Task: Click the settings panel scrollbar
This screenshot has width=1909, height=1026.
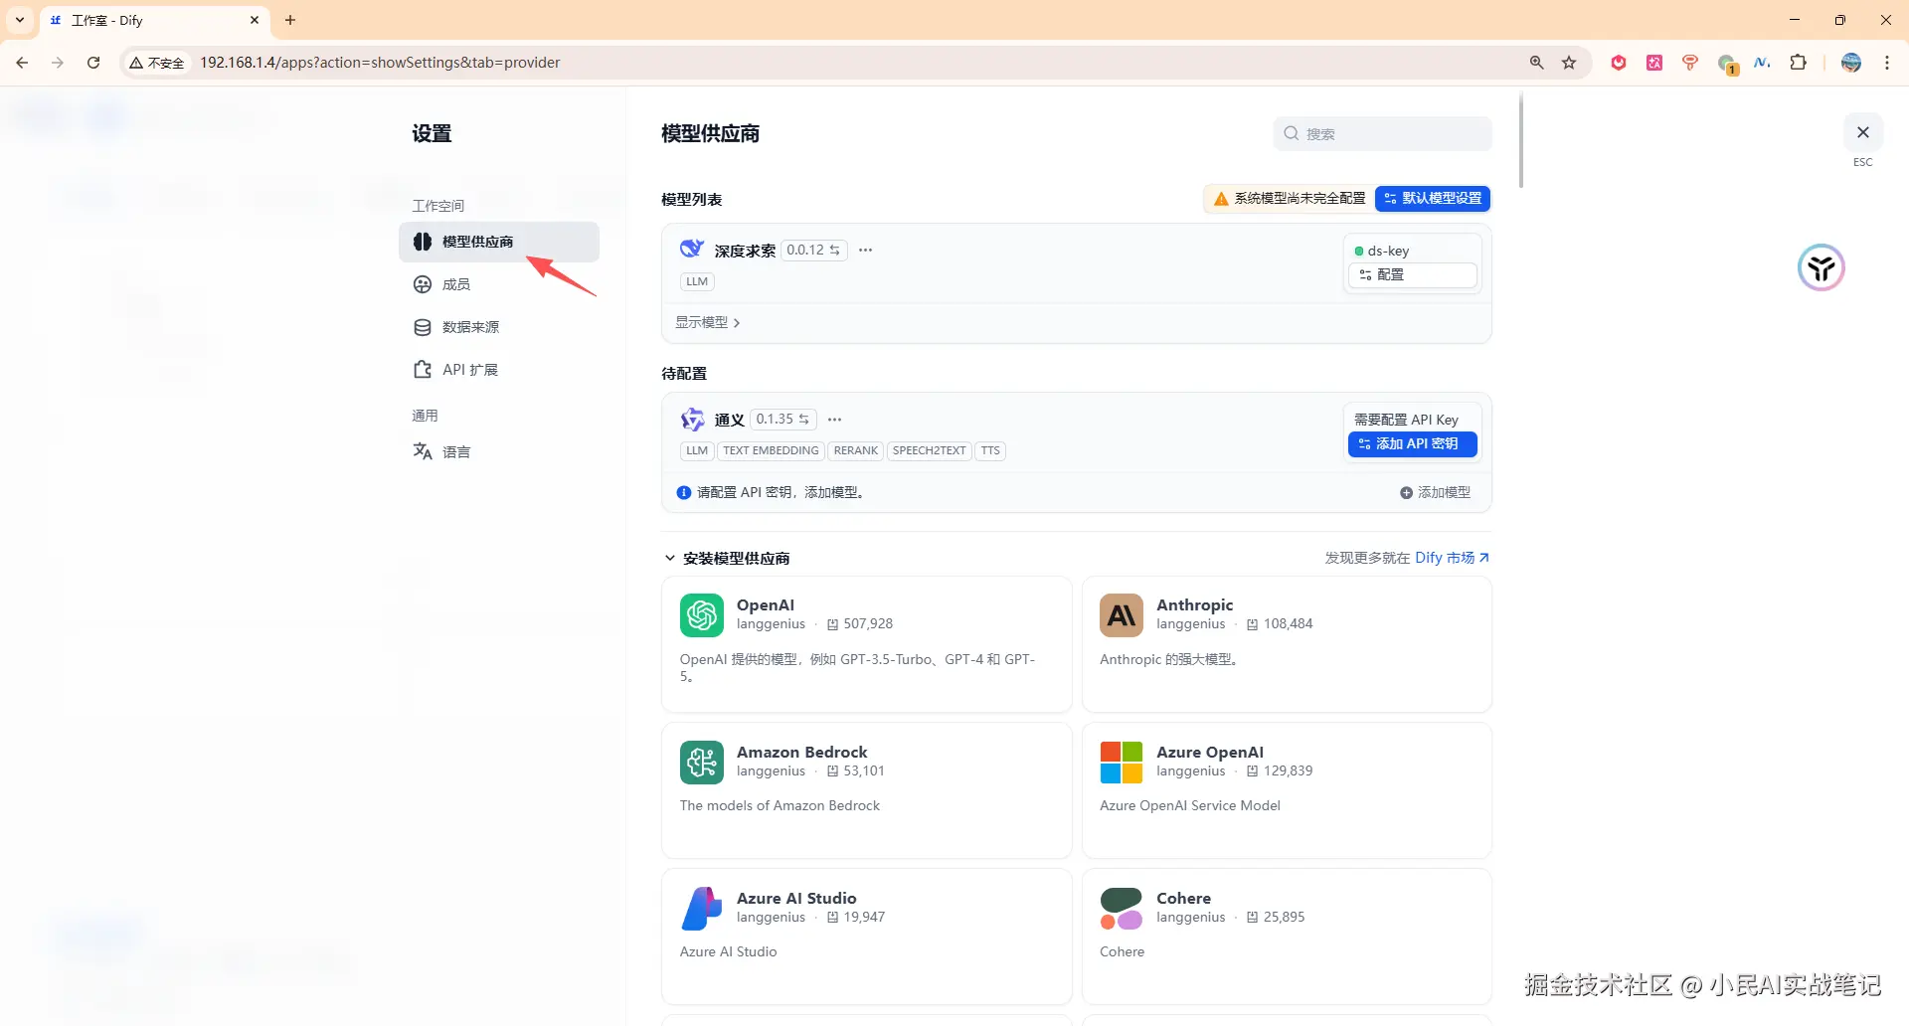Action: [x=1521, y=140]
